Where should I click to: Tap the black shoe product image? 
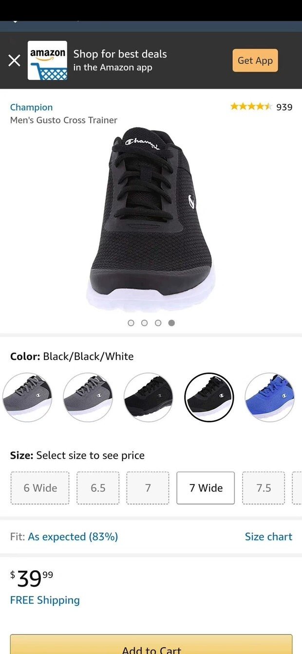[151, 219]
